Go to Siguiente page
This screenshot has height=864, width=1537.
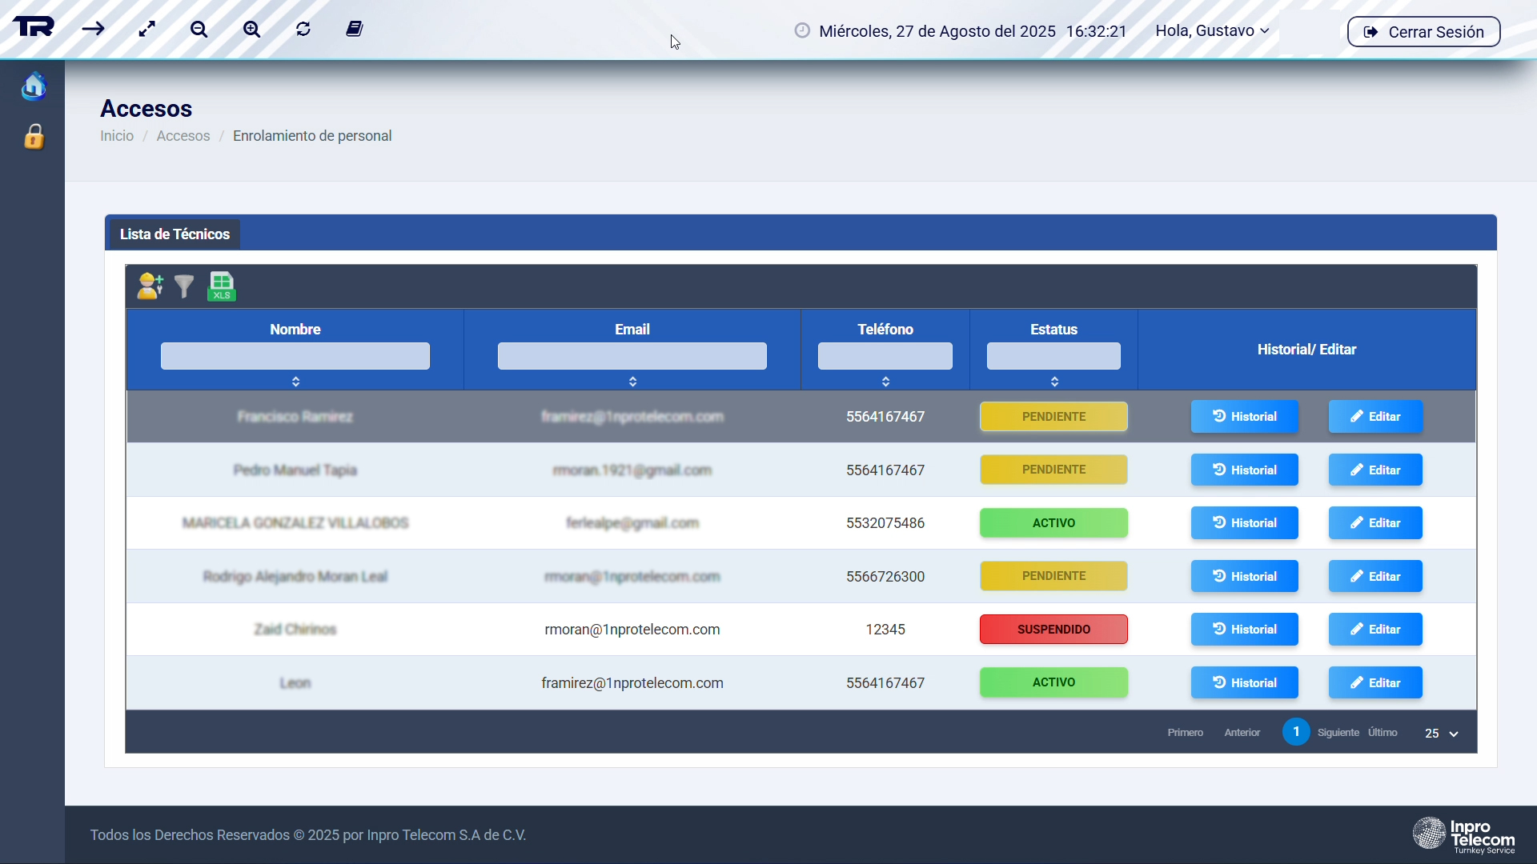tap(1338, 733)
